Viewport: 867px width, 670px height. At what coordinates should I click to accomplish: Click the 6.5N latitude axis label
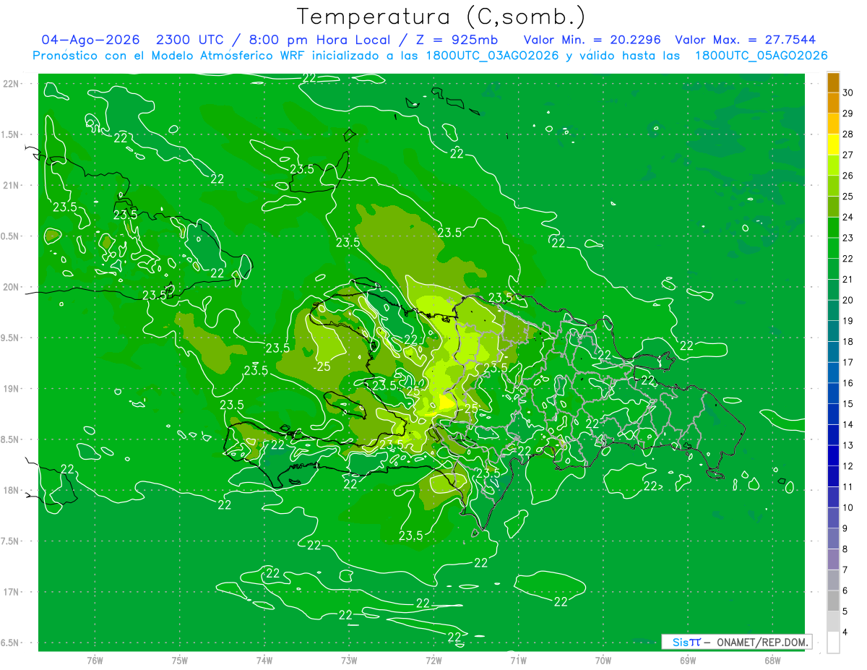pyautogui.click(x=11, y=643)
